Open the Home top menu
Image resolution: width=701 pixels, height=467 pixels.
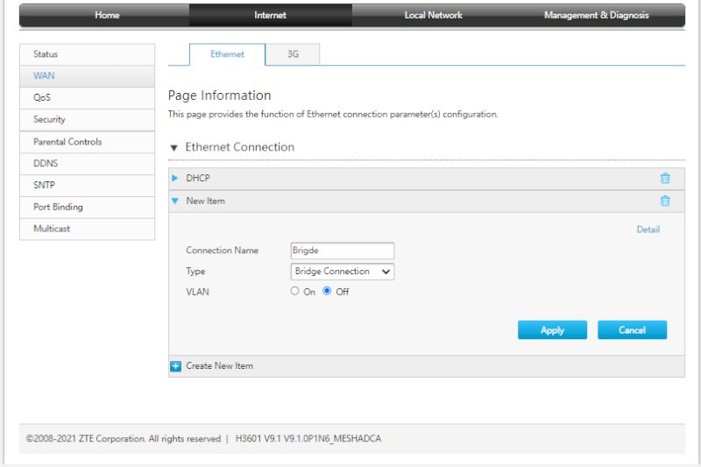click(107, 15)
